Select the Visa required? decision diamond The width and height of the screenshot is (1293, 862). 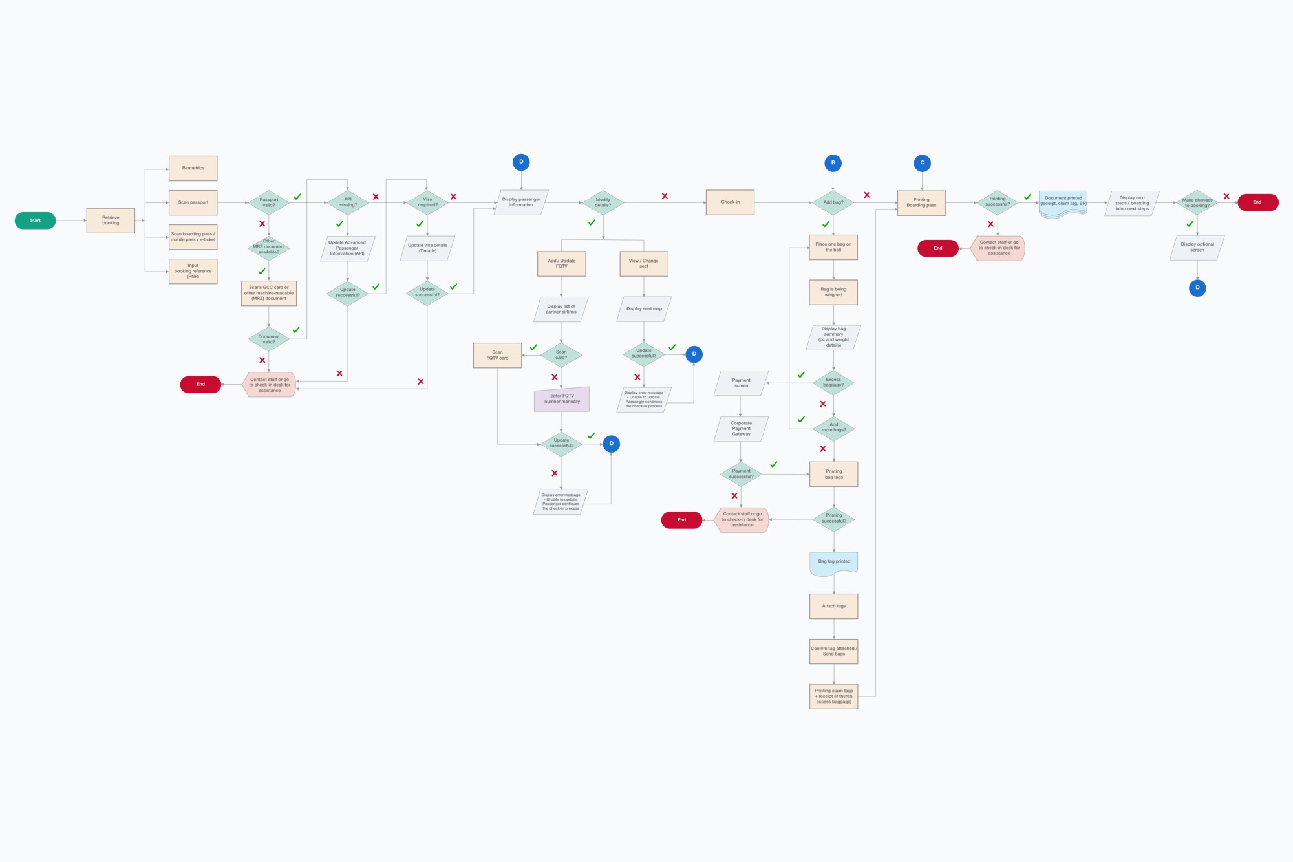[x=427, y=202]
